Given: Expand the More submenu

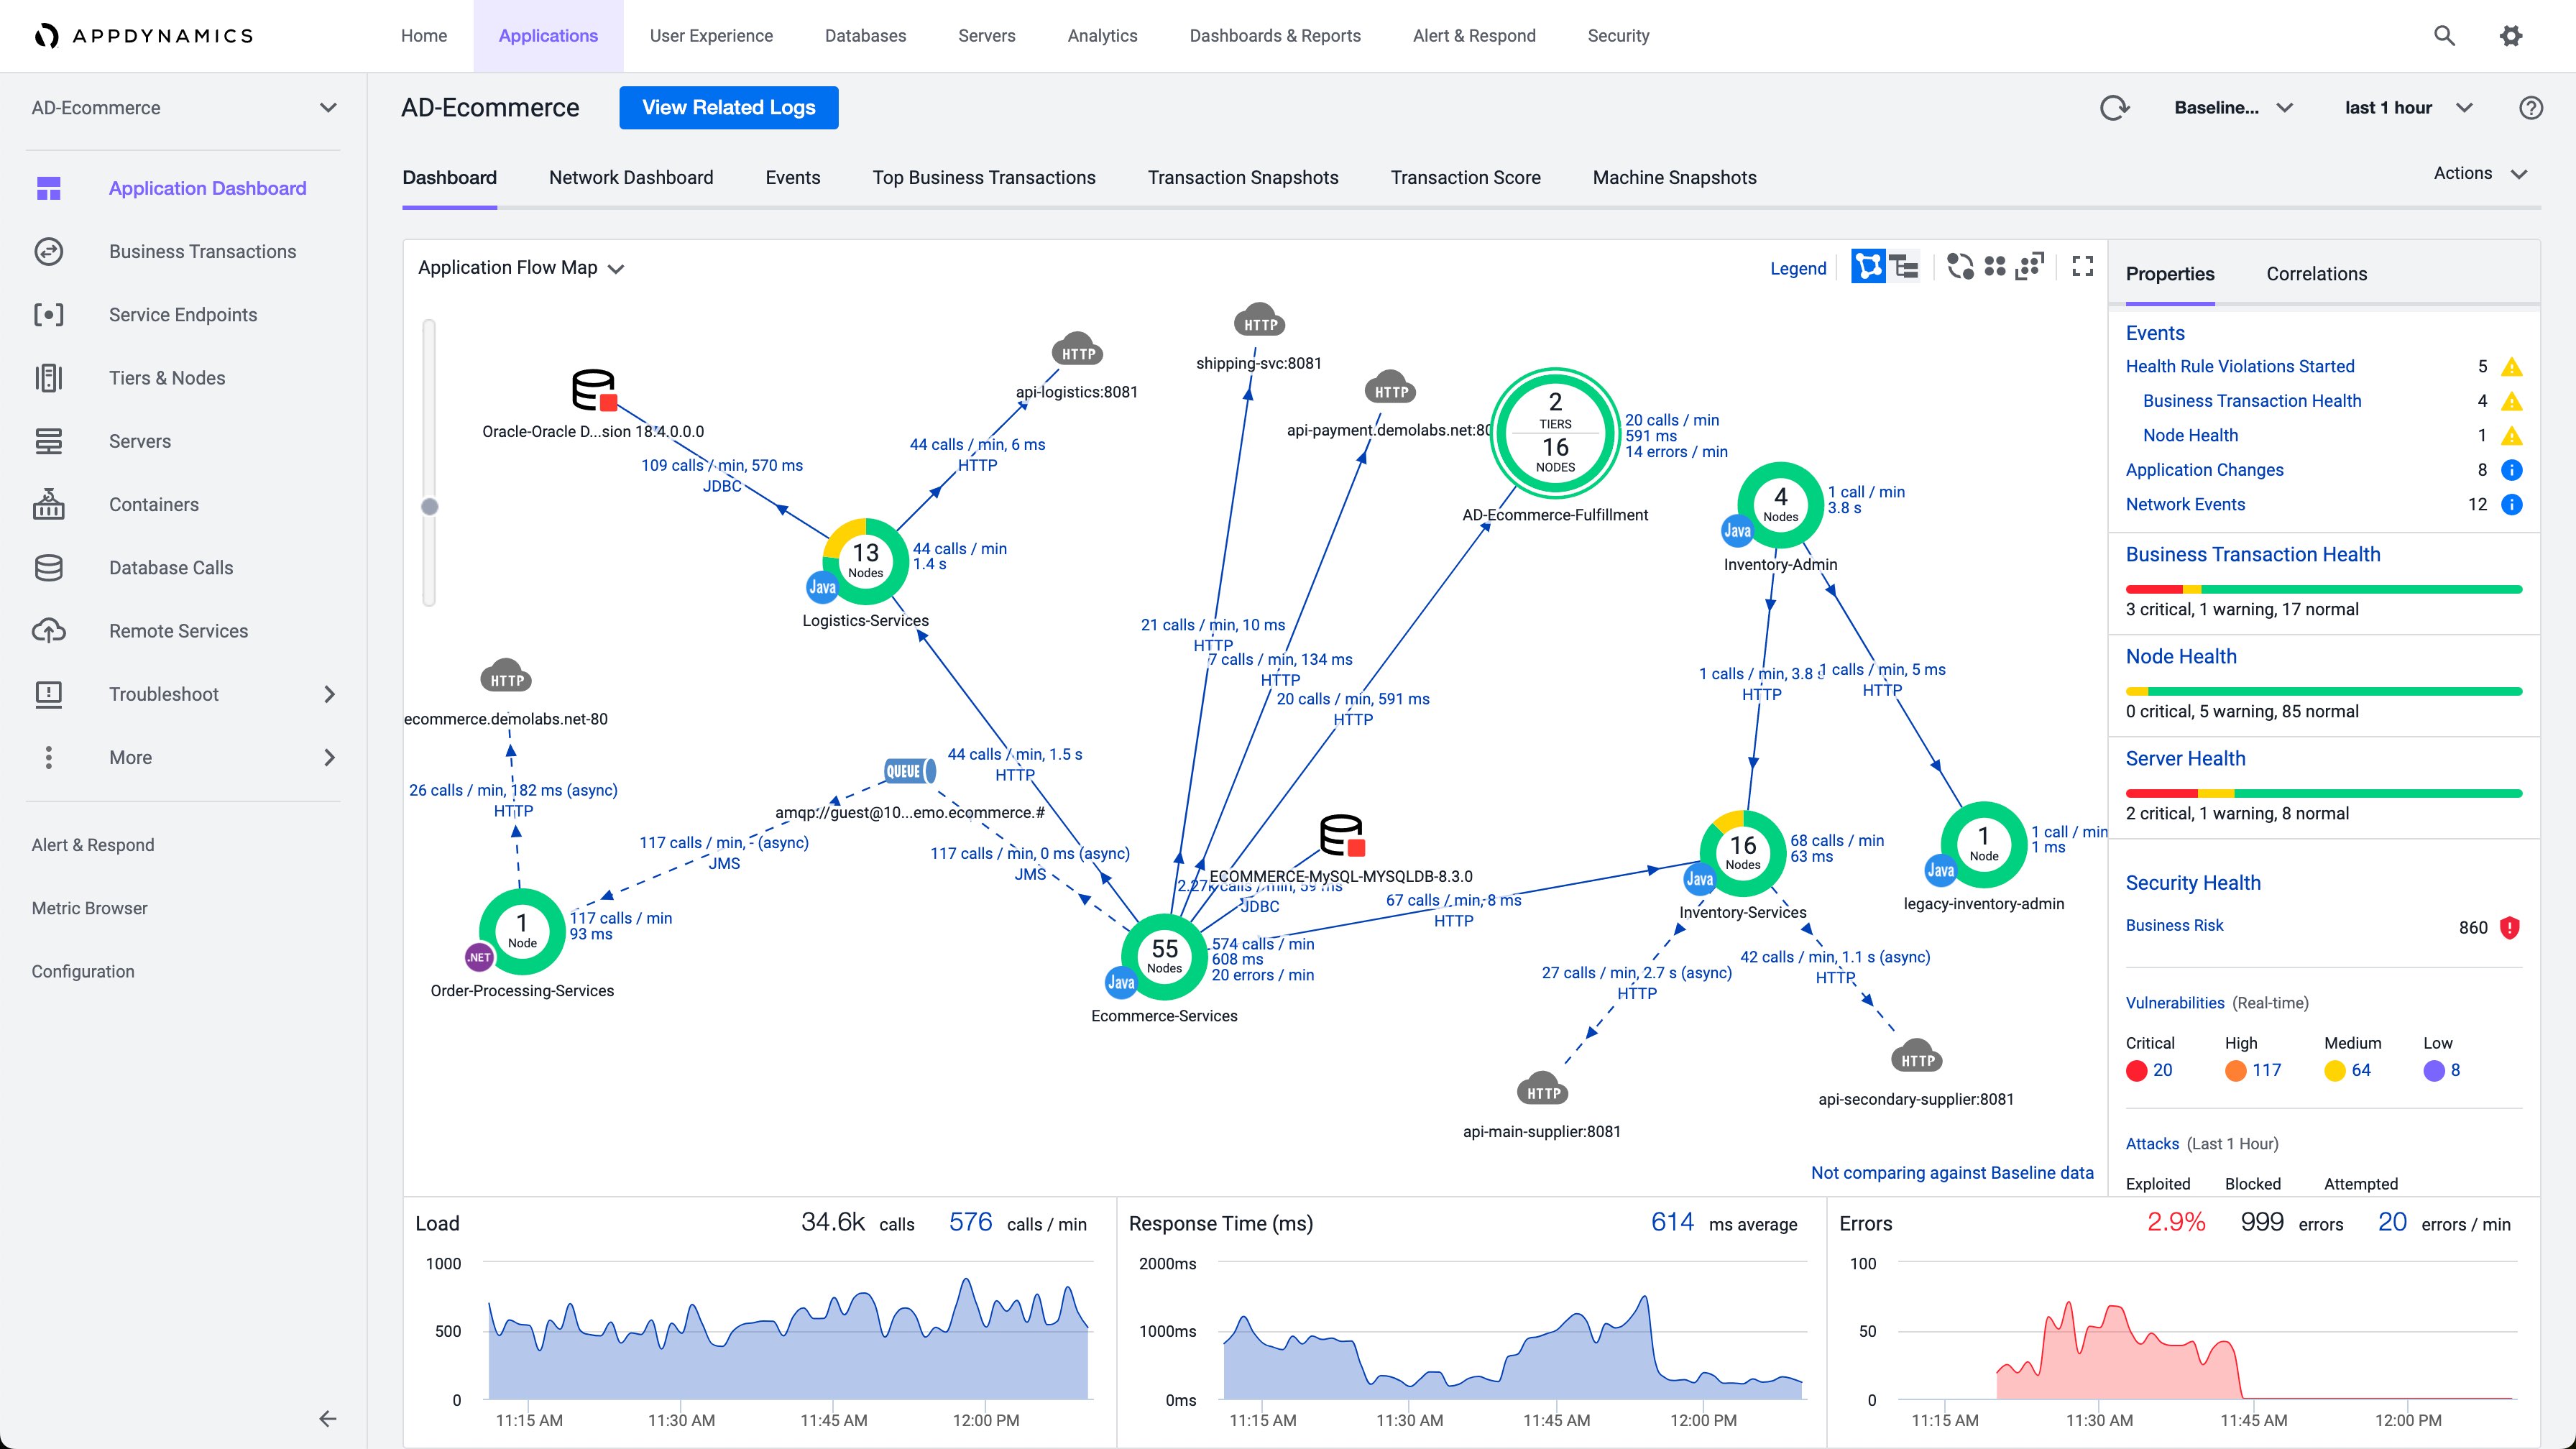Looking at the screenshot, I should (x=330, y=757).
